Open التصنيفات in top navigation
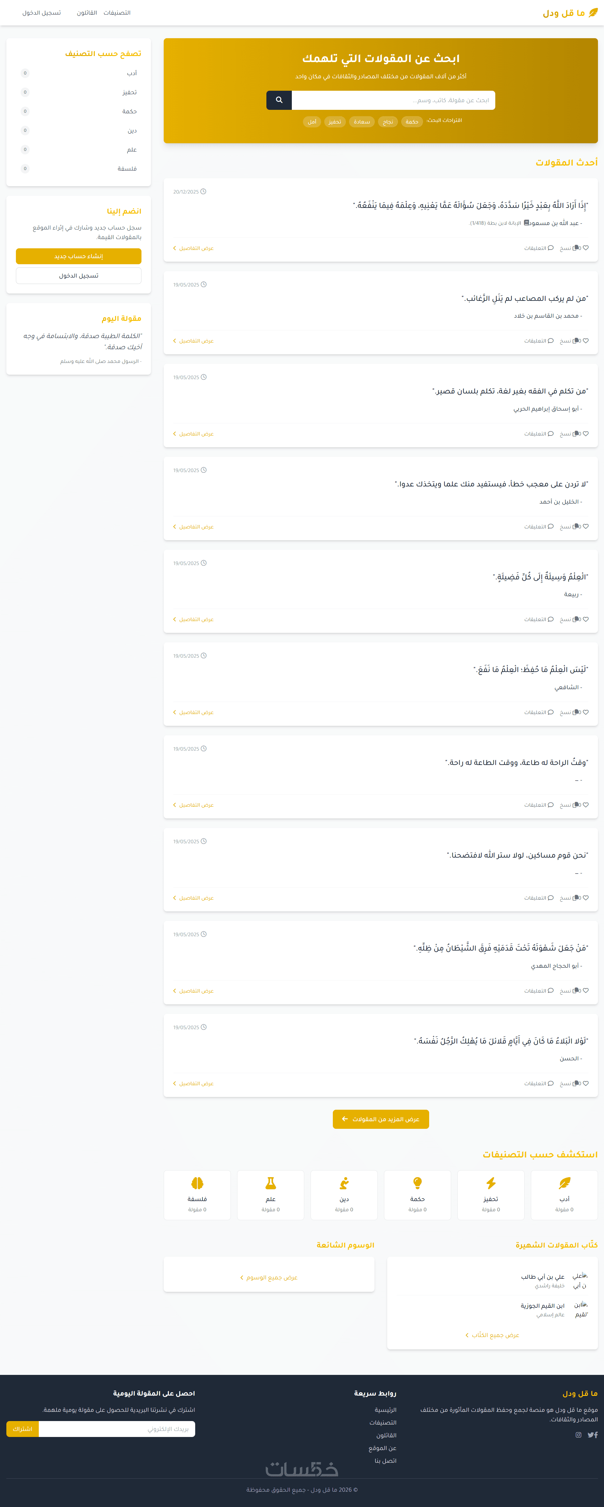The height and width of the screenshot is (1507, 604). coord(117,13)
